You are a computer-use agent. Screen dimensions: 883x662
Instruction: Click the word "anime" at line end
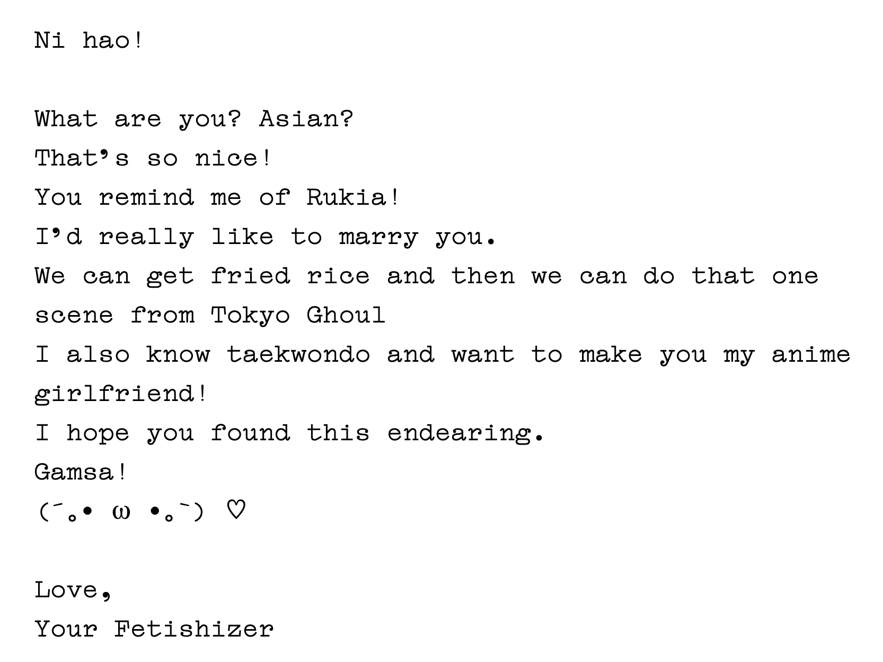(x=811, y=354)
